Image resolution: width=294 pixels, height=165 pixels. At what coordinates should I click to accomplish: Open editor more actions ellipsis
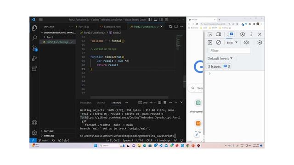click(181, 27)
